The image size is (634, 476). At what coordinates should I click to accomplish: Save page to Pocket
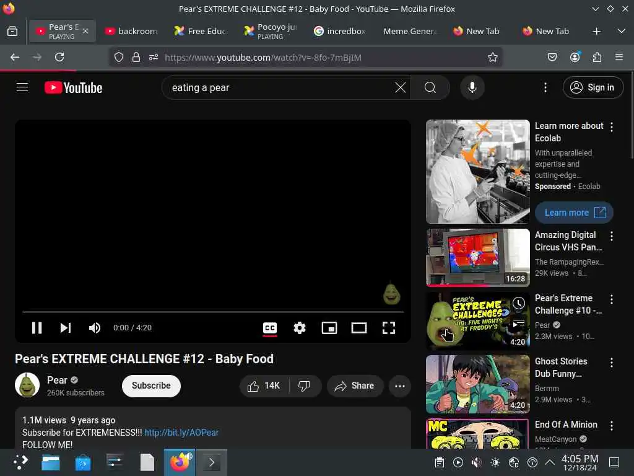(x=552, y=57)
